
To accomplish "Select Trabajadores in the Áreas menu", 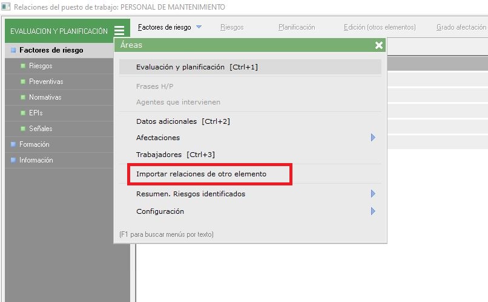I will click(175, 155).
